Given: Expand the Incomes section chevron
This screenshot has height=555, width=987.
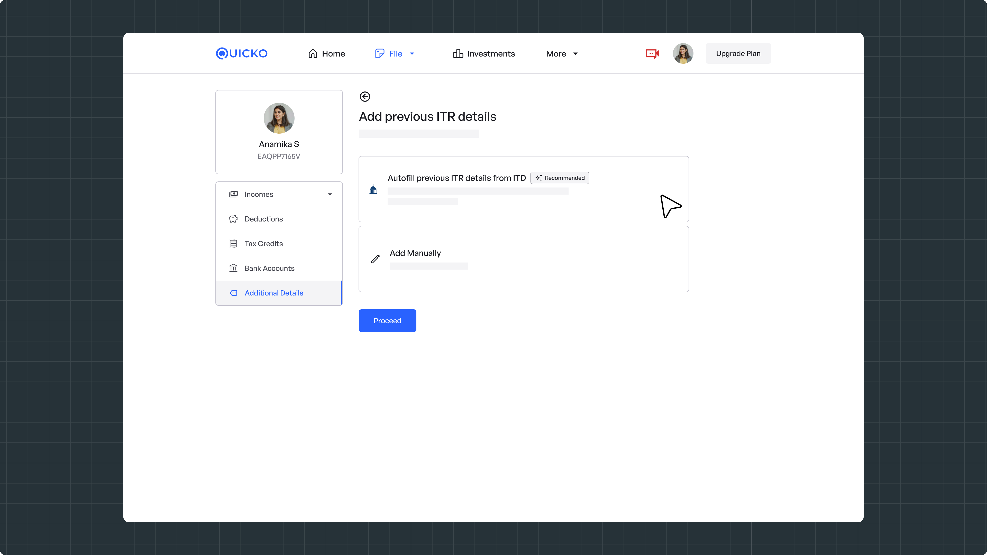Looking at the screenshot, I should (330, 195).
